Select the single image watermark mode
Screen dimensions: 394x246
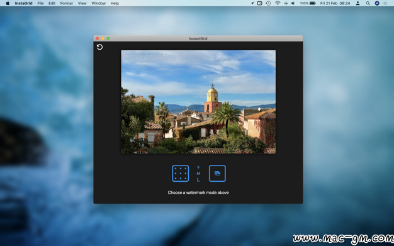coord(217,174)
